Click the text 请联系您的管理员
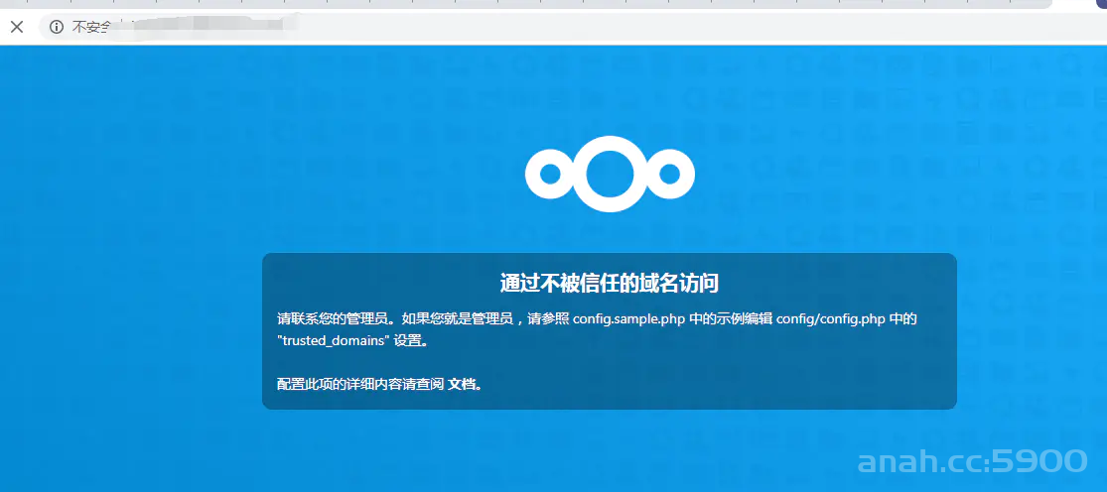1107x492 pixels. pos(332,318)
